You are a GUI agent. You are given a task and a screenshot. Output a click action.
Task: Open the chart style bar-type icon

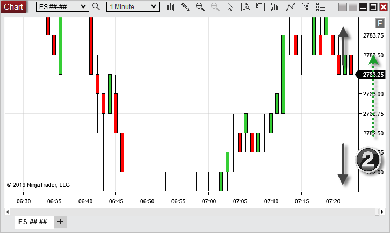click(x=170, y=7)
